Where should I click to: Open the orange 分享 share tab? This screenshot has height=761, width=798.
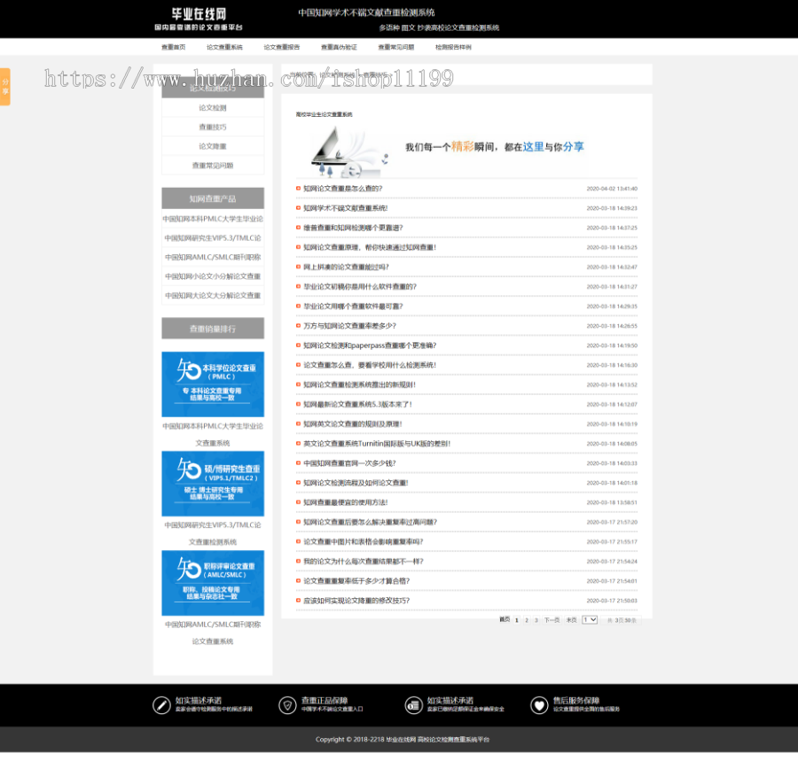pos(5,87)
